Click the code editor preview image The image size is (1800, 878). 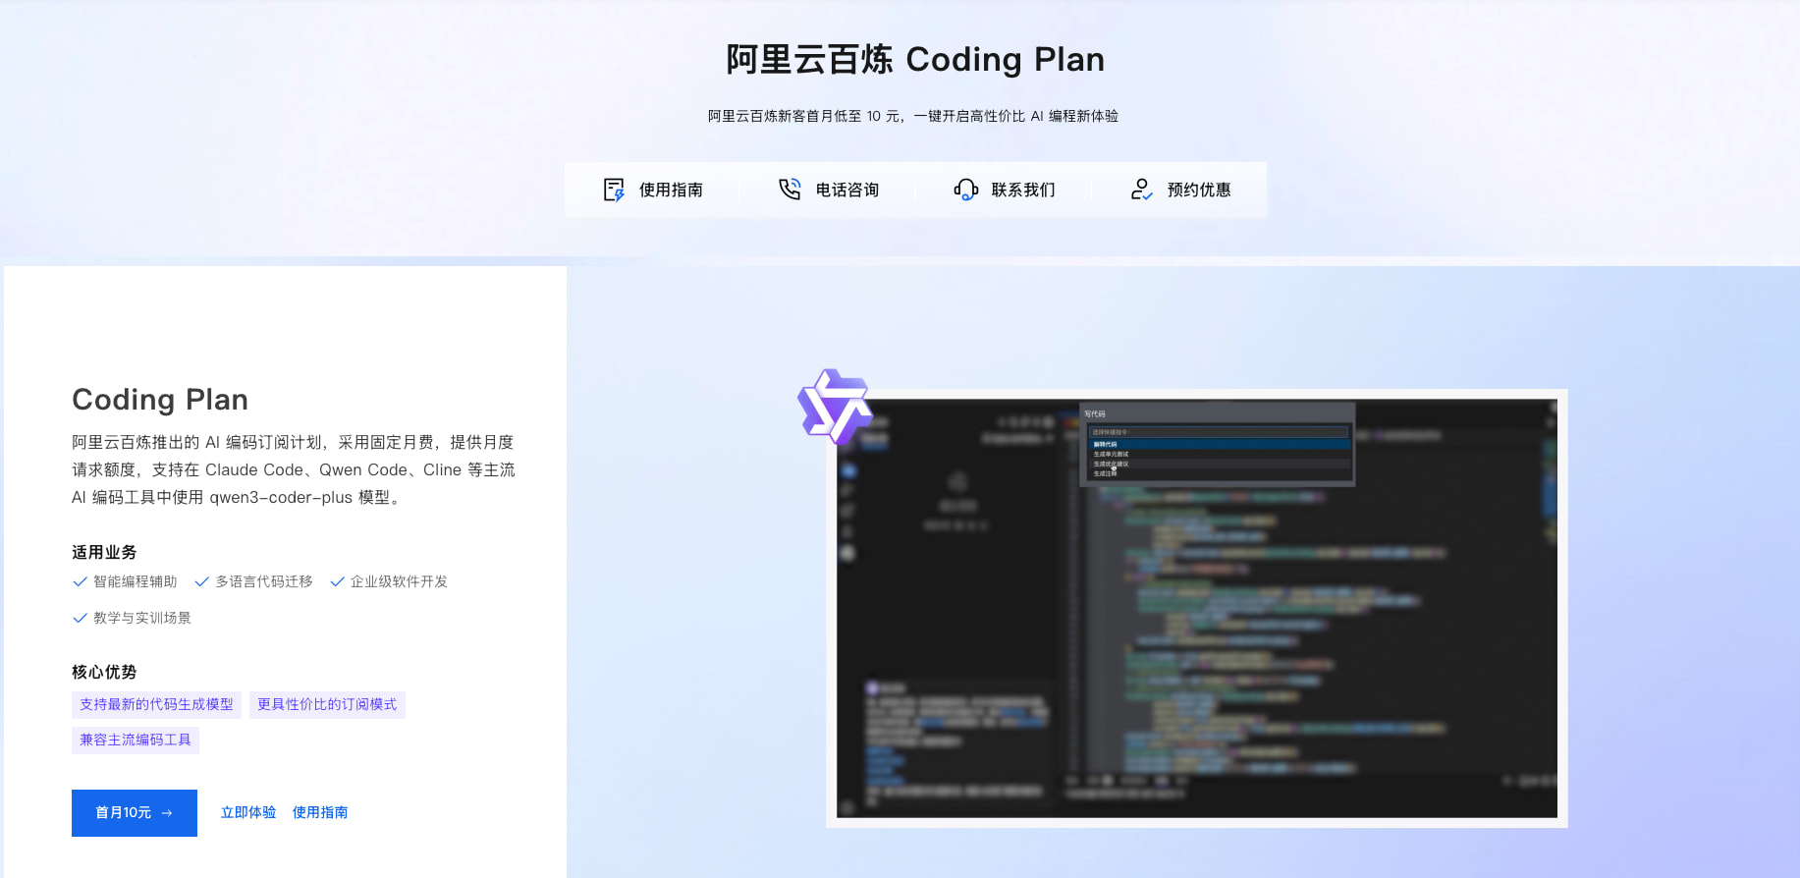click(1197, 608)
